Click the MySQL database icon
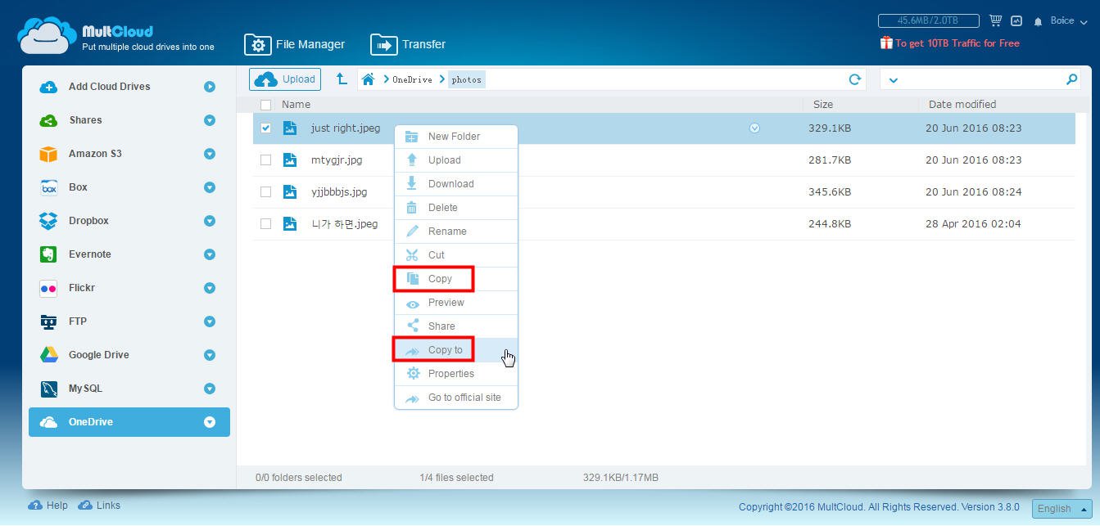Screen dimensions: 1100x526 point(48,389)
